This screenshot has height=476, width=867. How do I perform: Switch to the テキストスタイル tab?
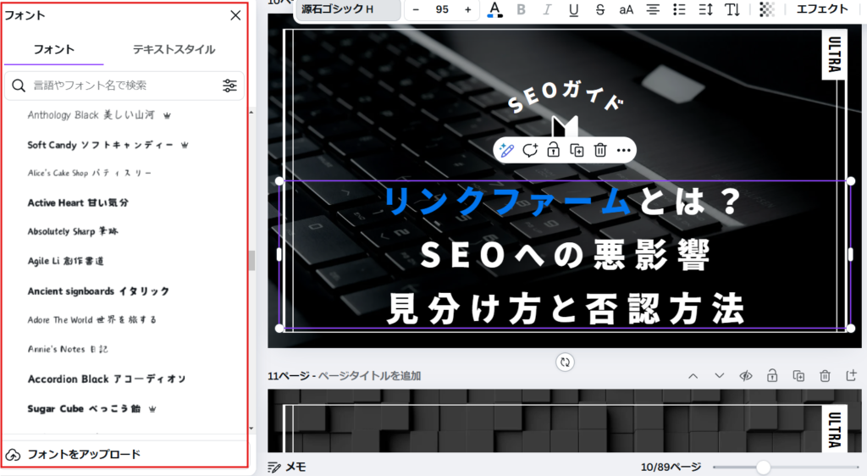(x=174, y=50)
